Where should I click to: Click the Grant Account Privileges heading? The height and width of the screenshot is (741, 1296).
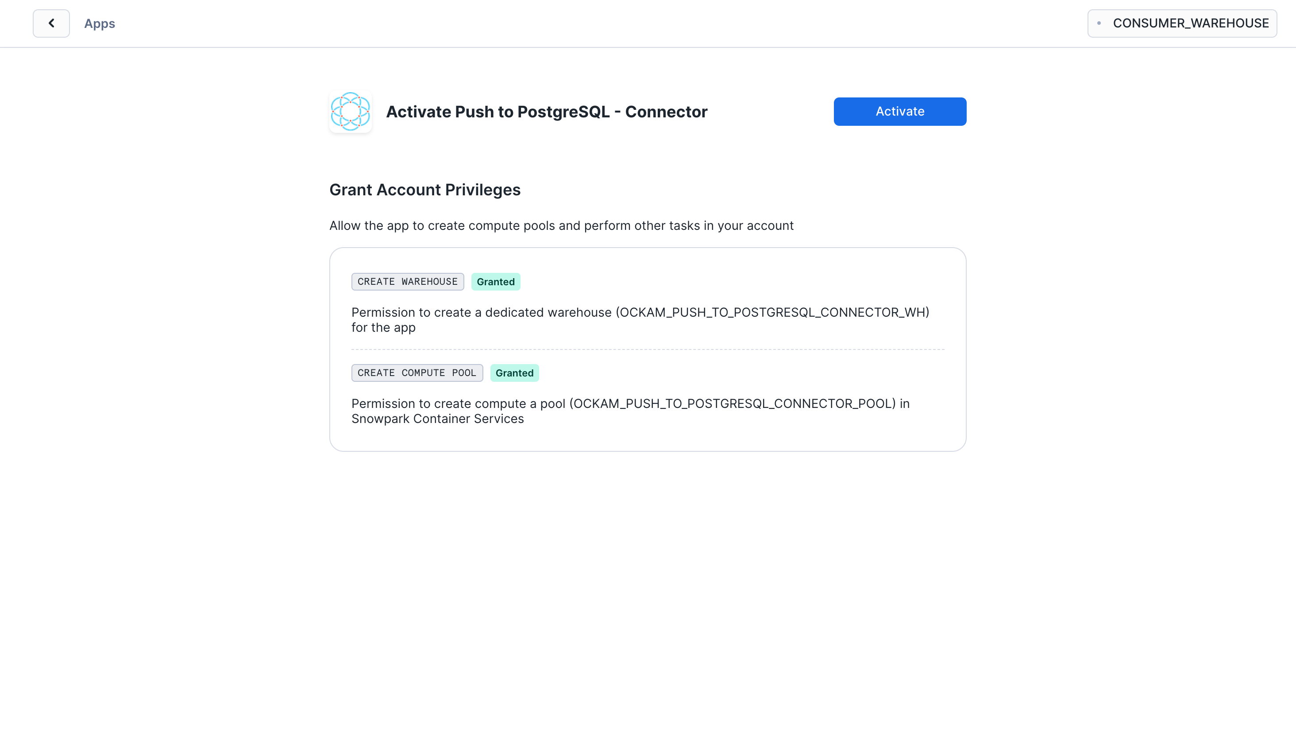pyautogui.click(x=424, y=190)
